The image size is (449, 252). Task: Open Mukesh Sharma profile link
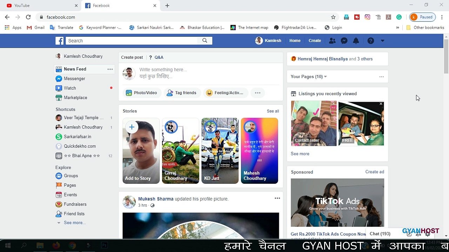(156, 199)
